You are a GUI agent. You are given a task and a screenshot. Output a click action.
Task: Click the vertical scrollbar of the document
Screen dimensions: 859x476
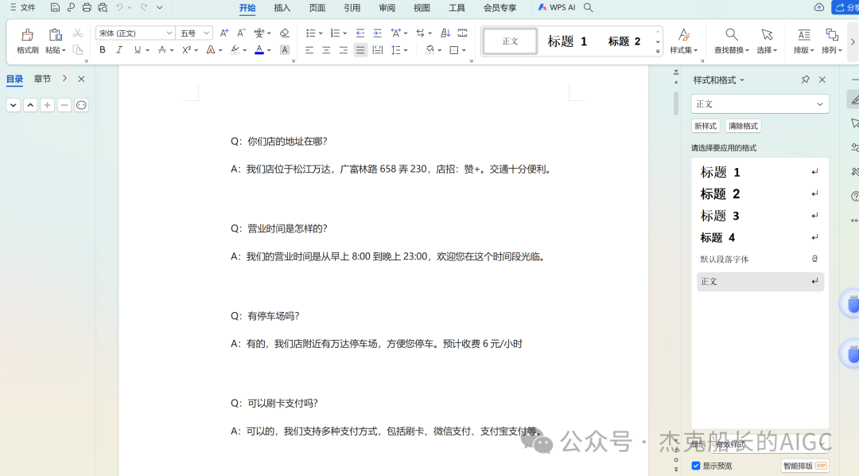pos(676,103)
